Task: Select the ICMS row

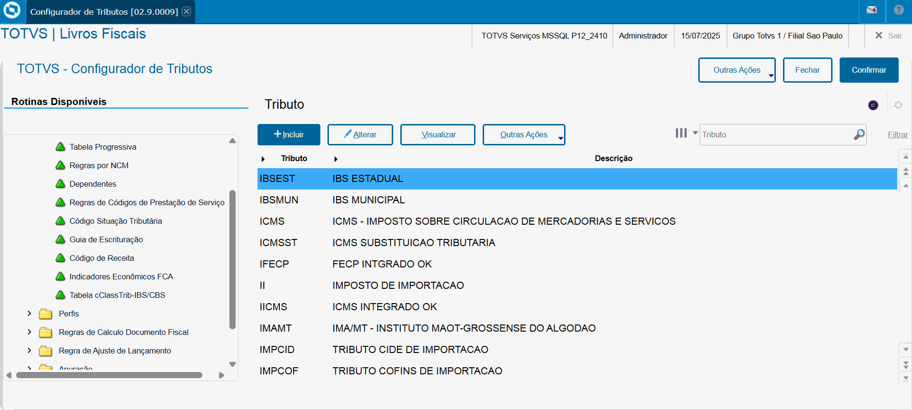Action: pos(577,221)
